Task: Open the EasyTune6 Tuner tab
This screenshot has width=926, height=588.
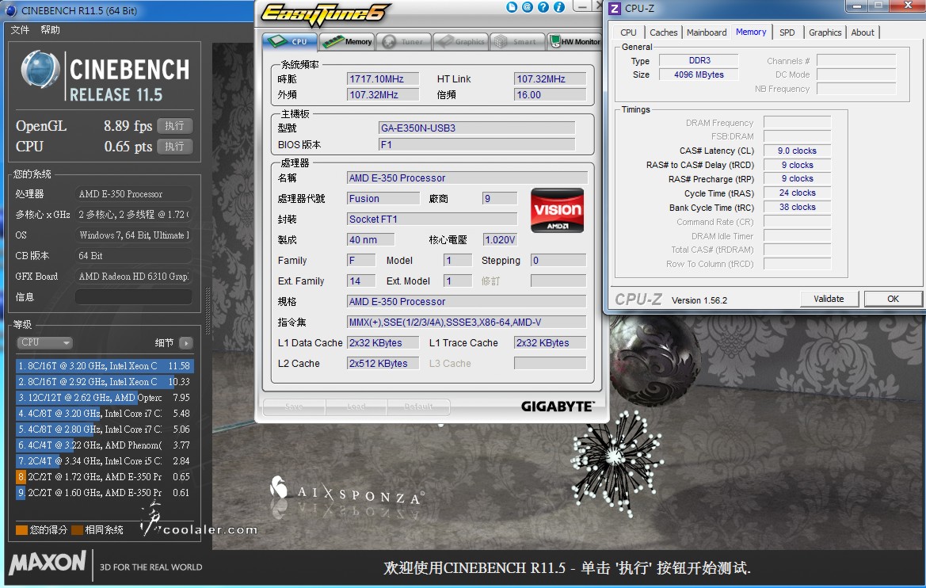Action: point(403,41)
